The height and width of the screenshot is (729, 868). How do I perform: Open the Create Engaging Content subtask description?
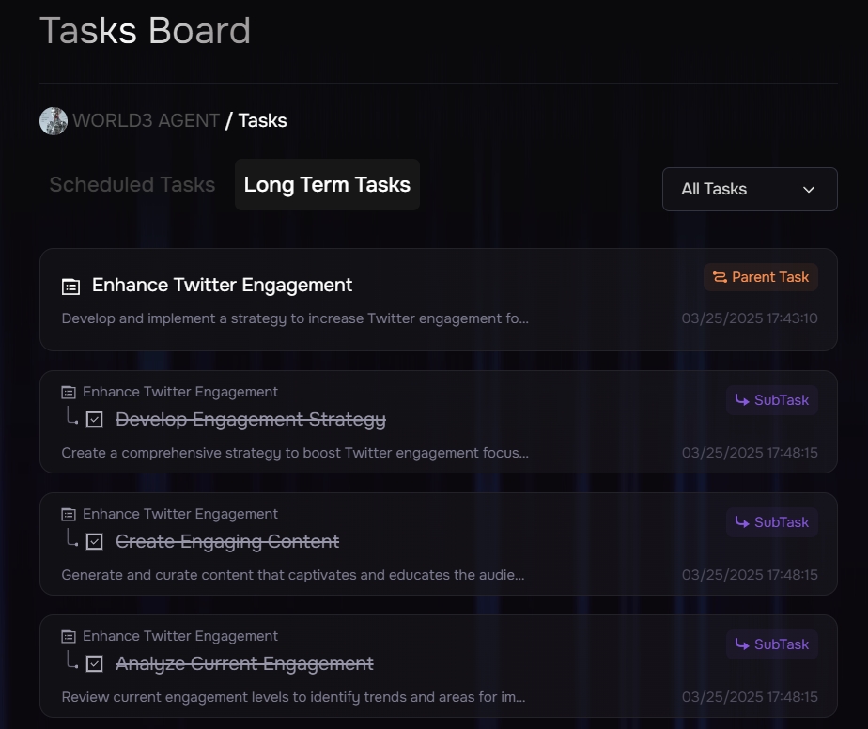click(293, 575)
